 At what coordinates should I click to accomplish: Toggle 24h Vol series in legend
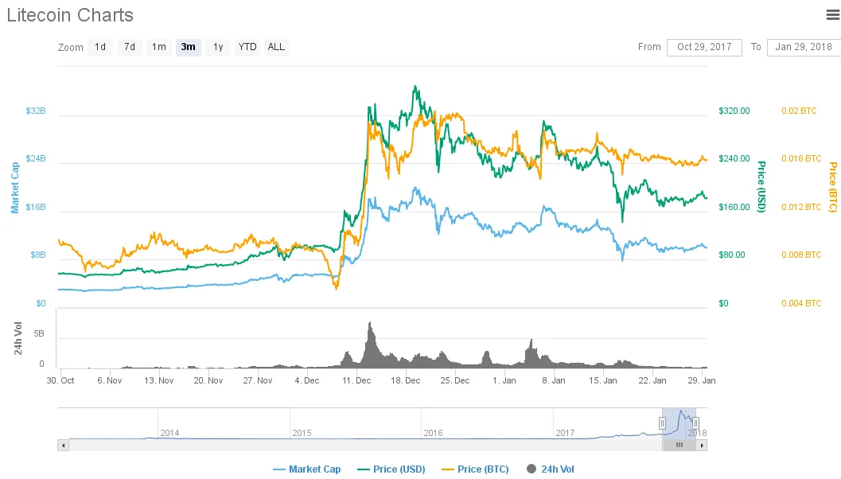click(x=551, y=469)
